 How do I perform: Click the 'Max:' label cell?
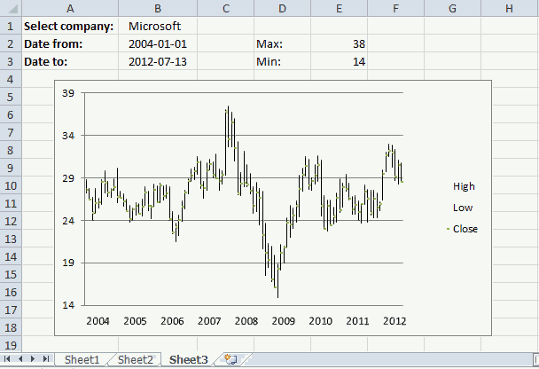coord(282,43)
